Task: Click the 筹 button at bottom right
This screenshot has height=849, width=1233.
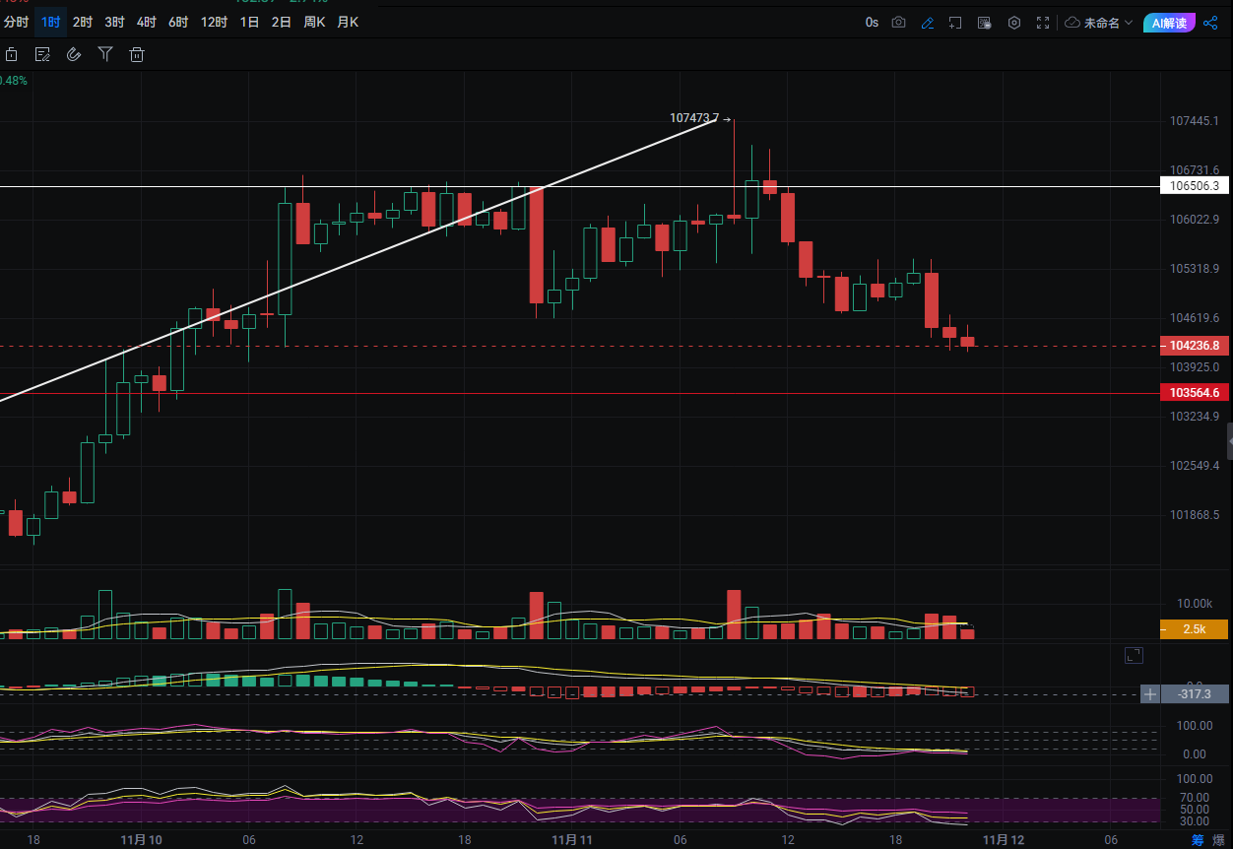Action: [1198, 840]
